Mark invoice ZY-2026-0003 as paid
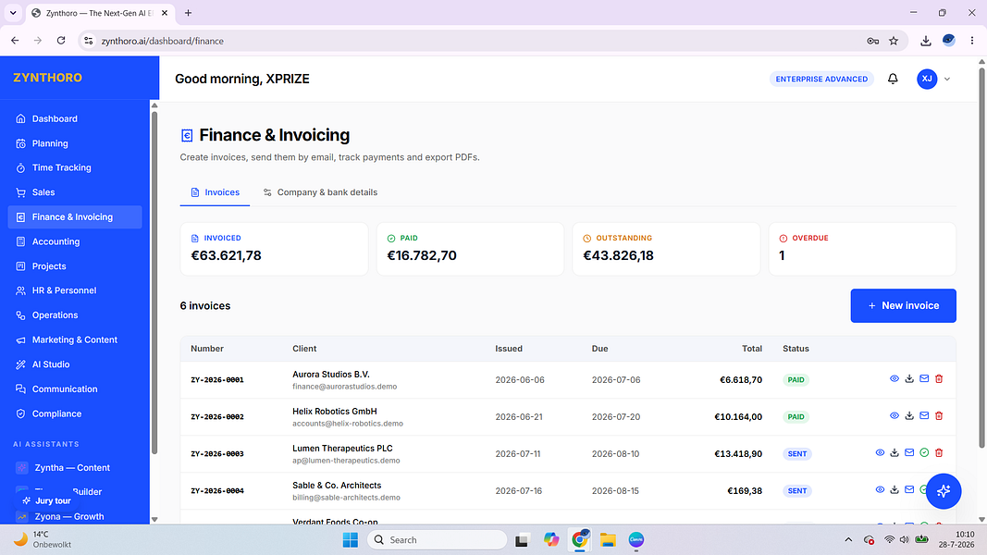Viewport: 987px width, 555px height. click(x=924, y=453)
